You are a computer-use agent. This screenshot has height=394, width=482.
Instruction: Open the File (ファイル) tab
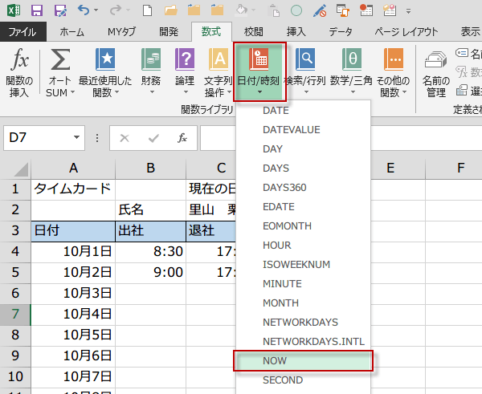[22, 32]
